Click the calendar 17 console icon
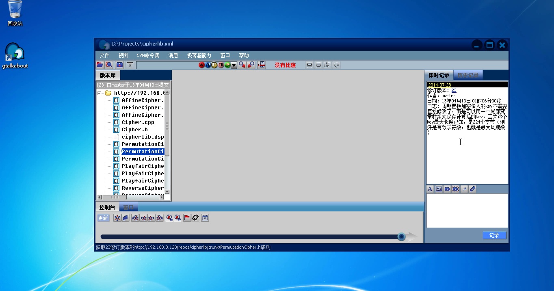Viewport: 554px width, 291px height. 205,218
